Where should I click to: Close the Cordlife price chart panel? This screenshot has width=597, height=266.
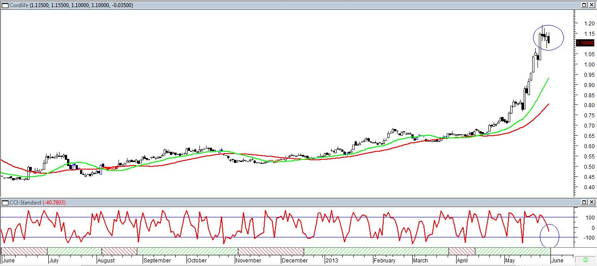point(591,5)
